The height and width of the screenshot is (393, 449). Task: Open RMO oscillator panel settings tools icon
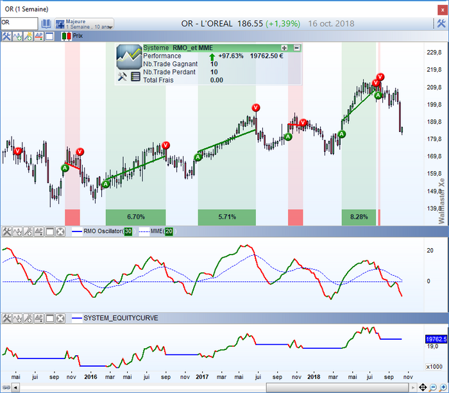tap(6, 231)
